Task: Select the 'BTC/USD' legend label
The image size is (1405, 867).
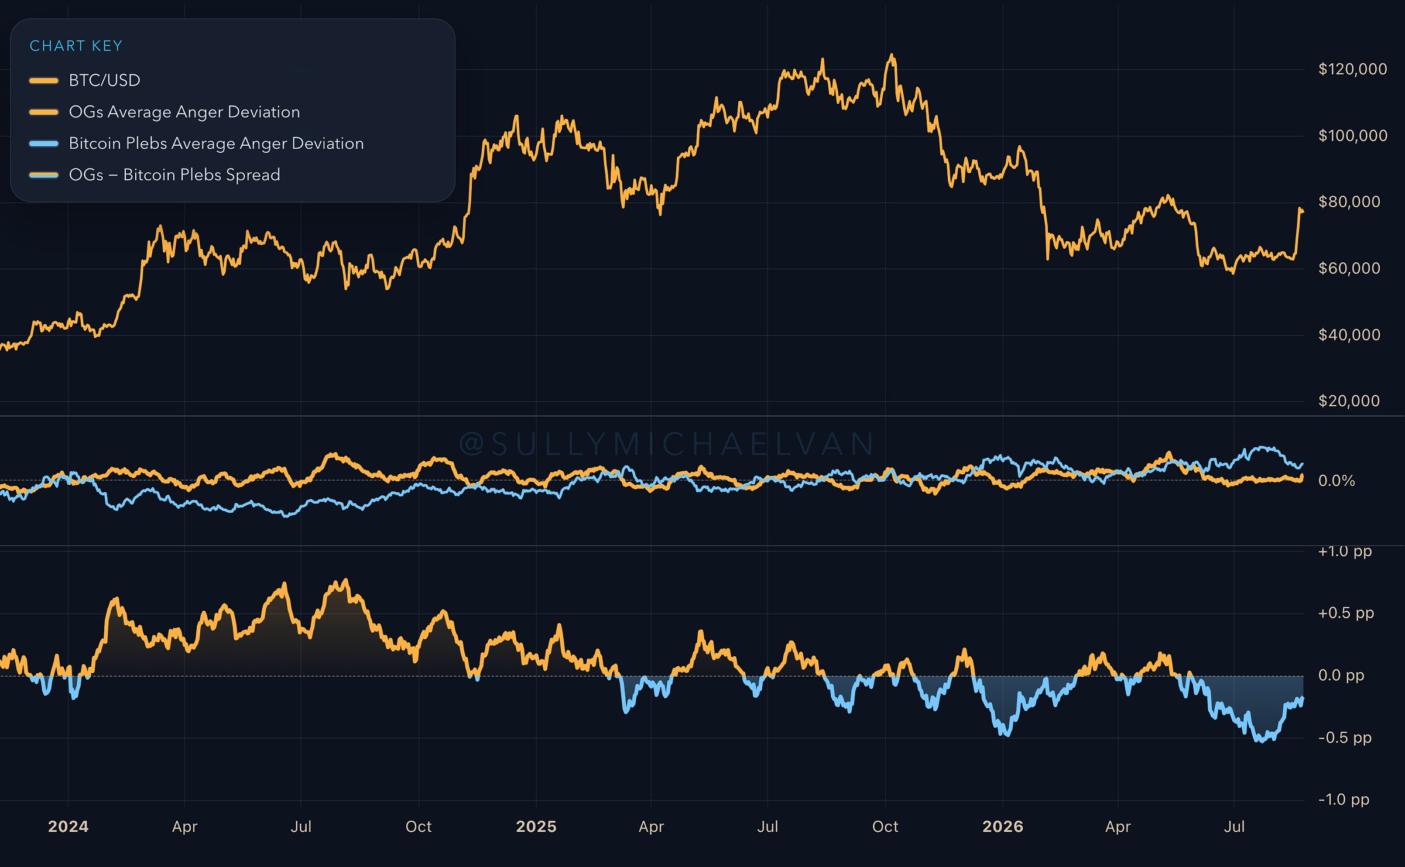Action: point(105,81)
